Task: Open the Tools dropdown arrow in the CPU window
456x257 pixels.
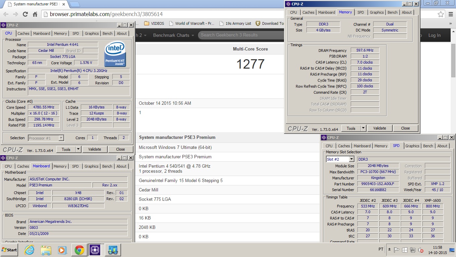Action: coord(78,149)
